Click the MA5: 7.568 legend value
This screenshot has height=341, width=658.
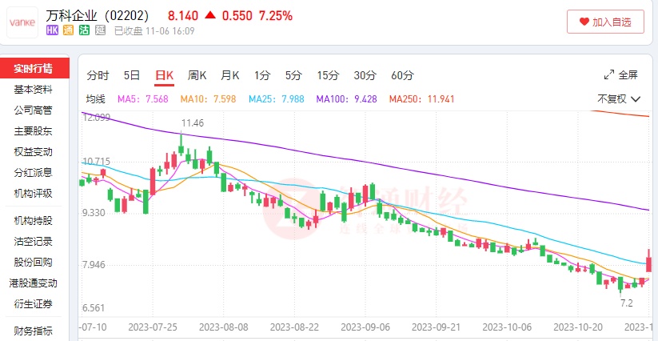[142, 99]
